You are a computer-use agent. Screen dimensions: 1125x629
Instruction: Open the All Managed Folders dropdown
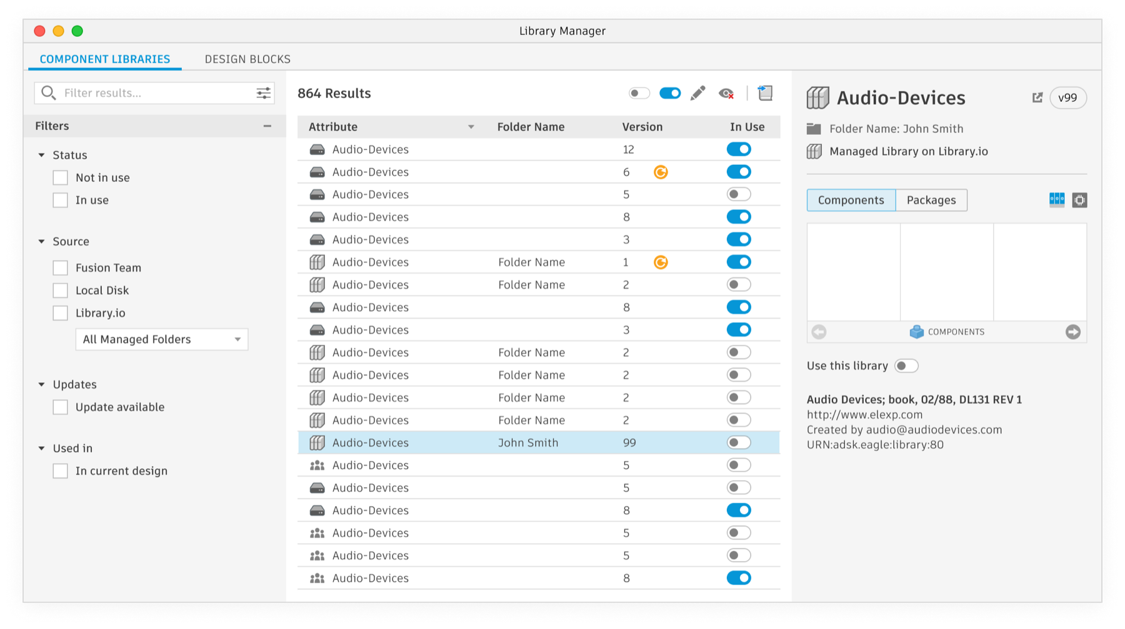pyautogui.click(x=162, y=339)
